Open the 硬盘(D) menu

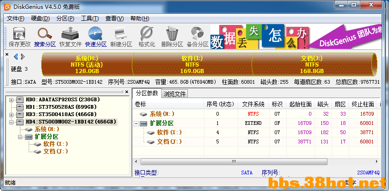coord(40,18)
